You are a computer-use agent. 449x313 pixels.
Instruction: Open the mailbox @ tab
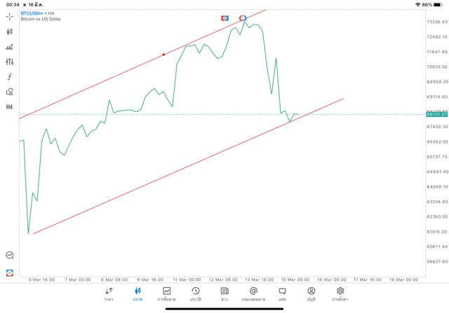pyautogui.click(x=253, y=294)
